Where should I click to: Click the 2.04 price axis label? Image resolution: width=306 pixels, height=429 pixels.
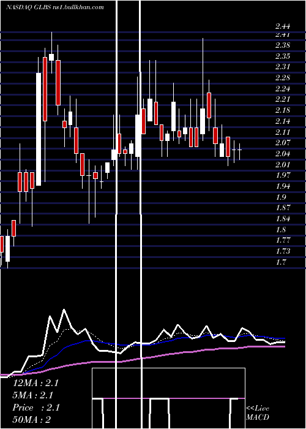point(283,154)
